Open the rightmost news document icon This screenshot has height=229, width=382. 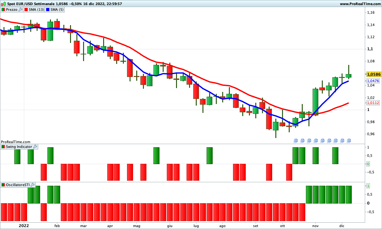click(x=349, y=140)
